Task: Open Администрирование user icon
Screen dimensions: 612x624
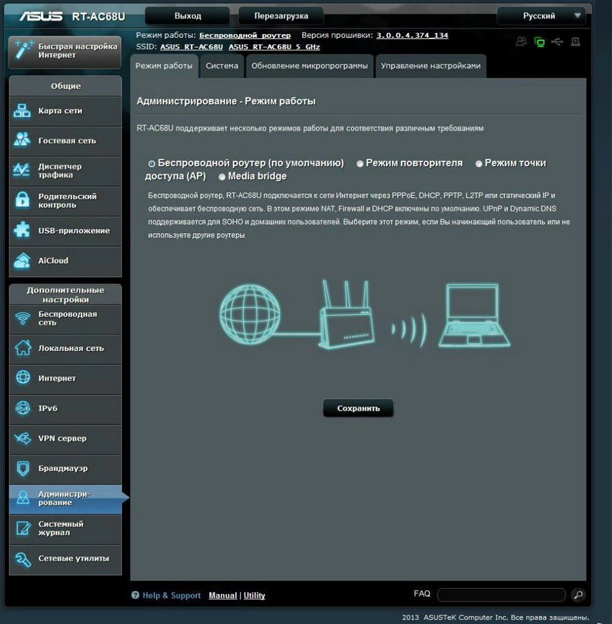Action: pyautogui.click(x=23, y=497)
